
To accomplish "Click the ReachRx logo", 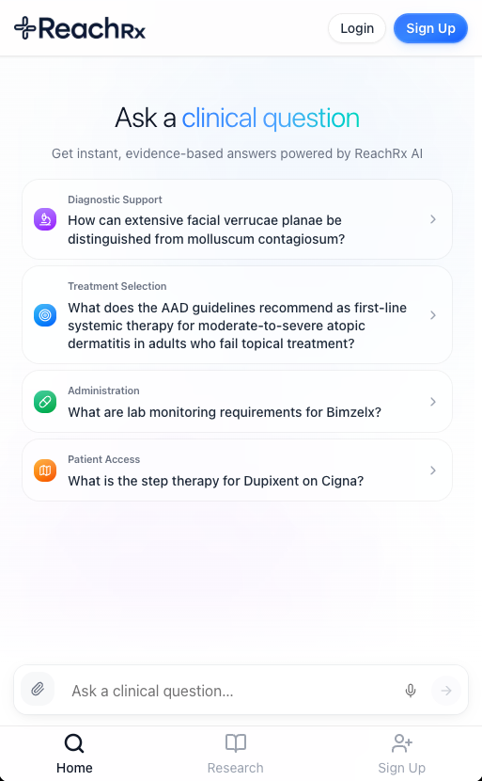I will [80, 28].
